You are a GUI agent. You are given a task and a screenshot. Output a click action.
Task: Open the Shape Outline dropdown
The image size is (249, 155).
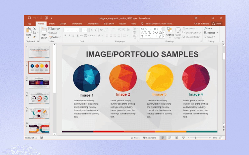pyautogui.click(x=192, y=33)
